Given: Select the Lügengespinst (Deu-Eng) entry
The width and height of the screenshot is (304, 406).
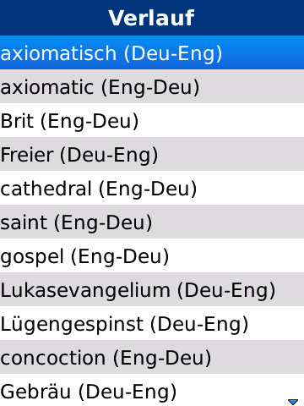Looking at the screenshot, I should click(x=152, y=323).
